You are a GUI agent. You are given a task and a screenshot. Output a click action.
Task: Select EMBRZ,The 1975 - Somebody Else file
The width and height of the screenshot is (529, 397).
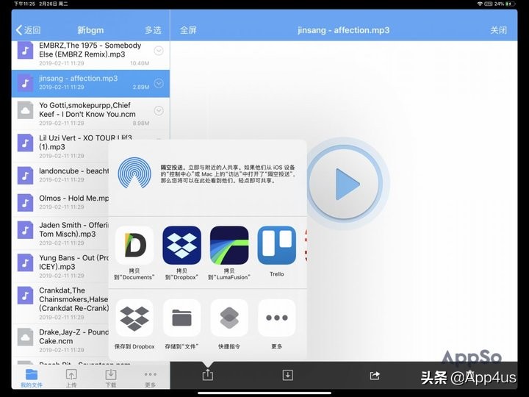[90, 54]
